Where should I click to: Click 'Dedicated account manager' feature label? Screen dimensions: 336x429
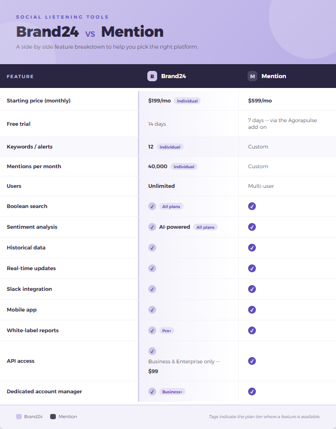[x=44, y=392]
